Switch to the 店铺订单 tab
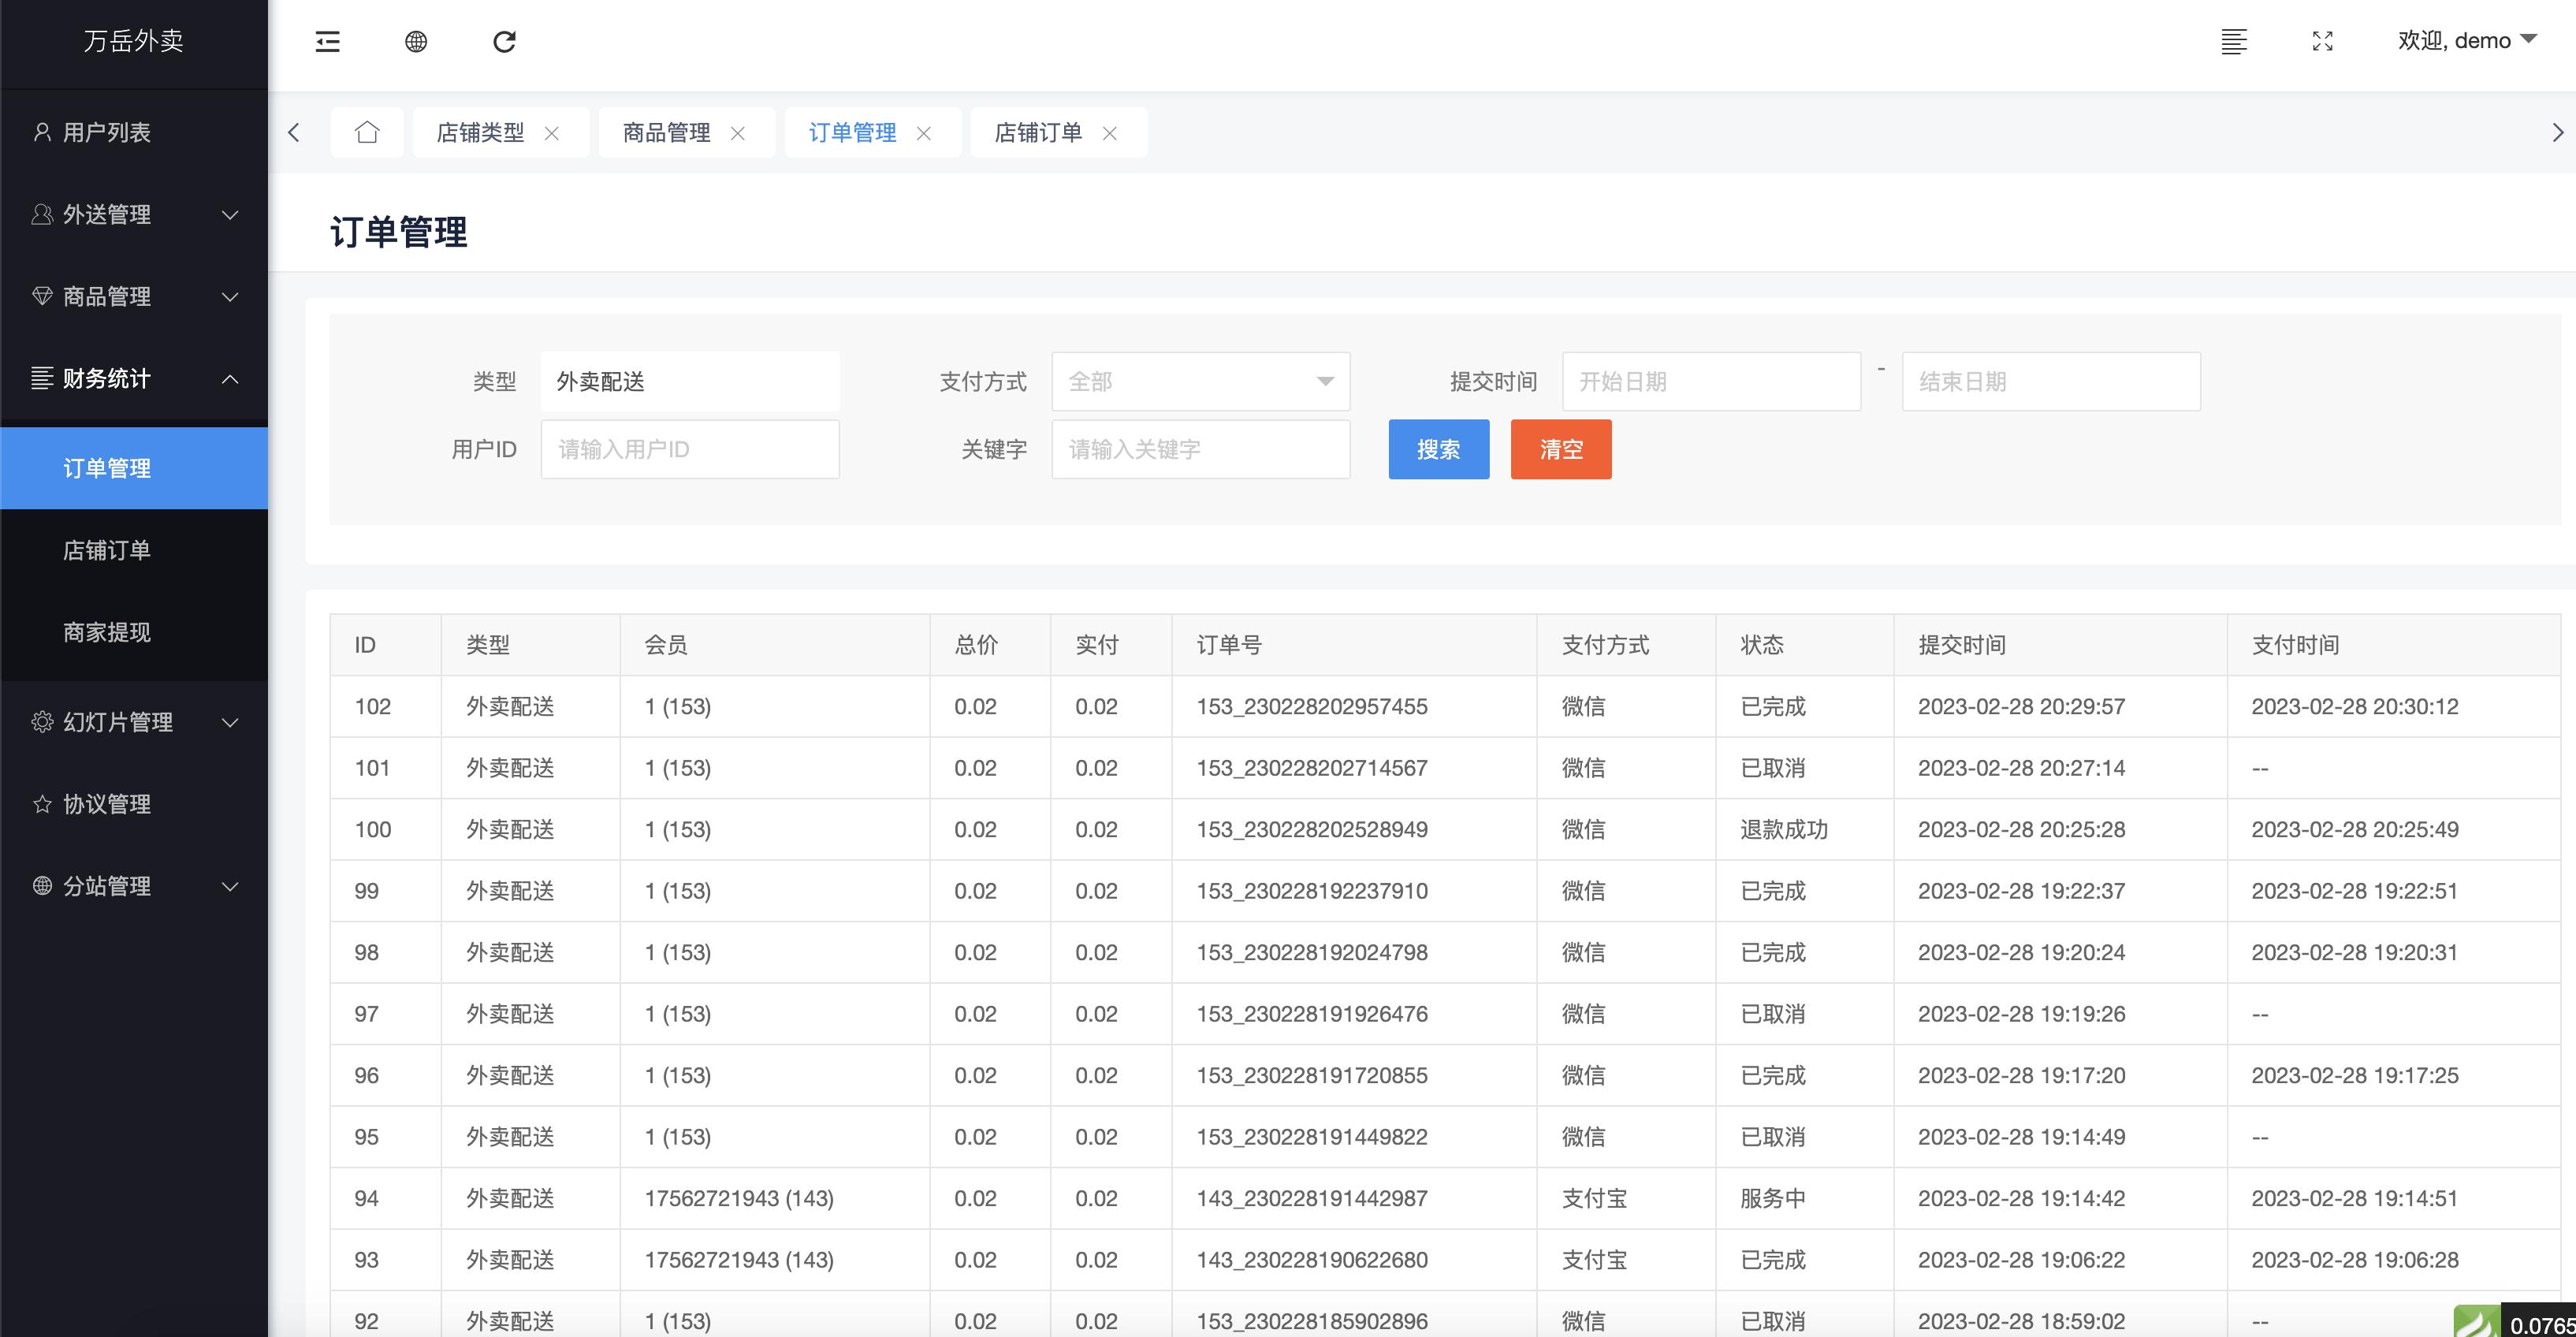 [x=1038, y=132]
